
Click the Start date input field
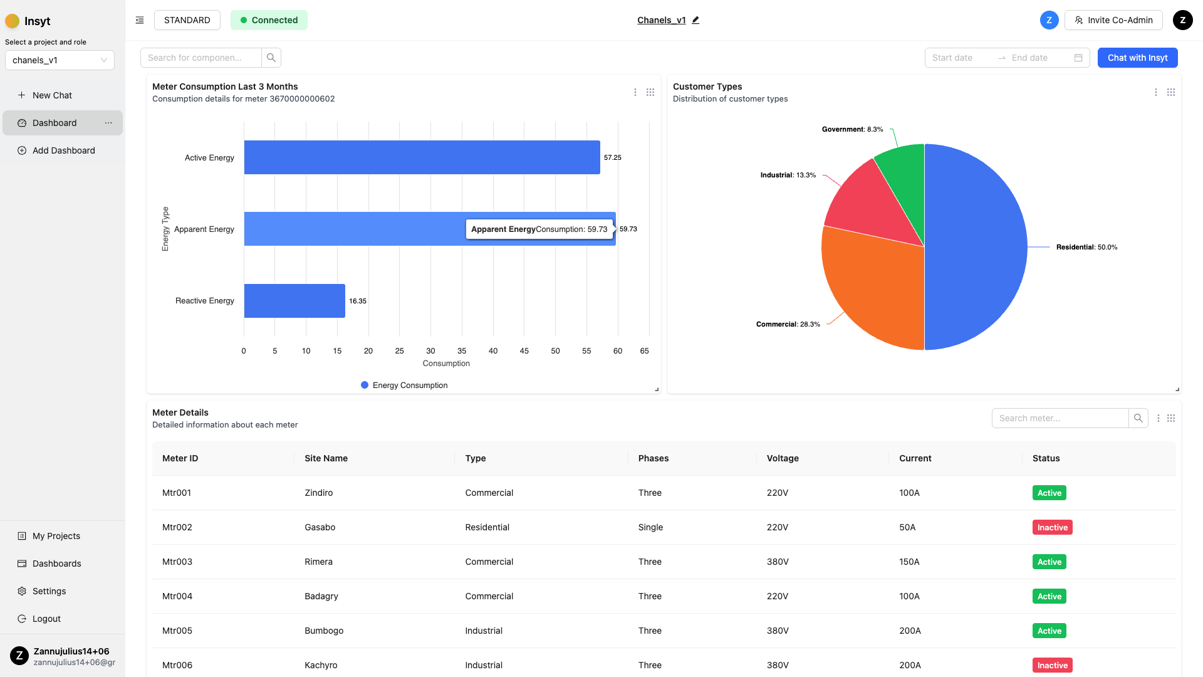pyautogui.click(x=958, y=57)
